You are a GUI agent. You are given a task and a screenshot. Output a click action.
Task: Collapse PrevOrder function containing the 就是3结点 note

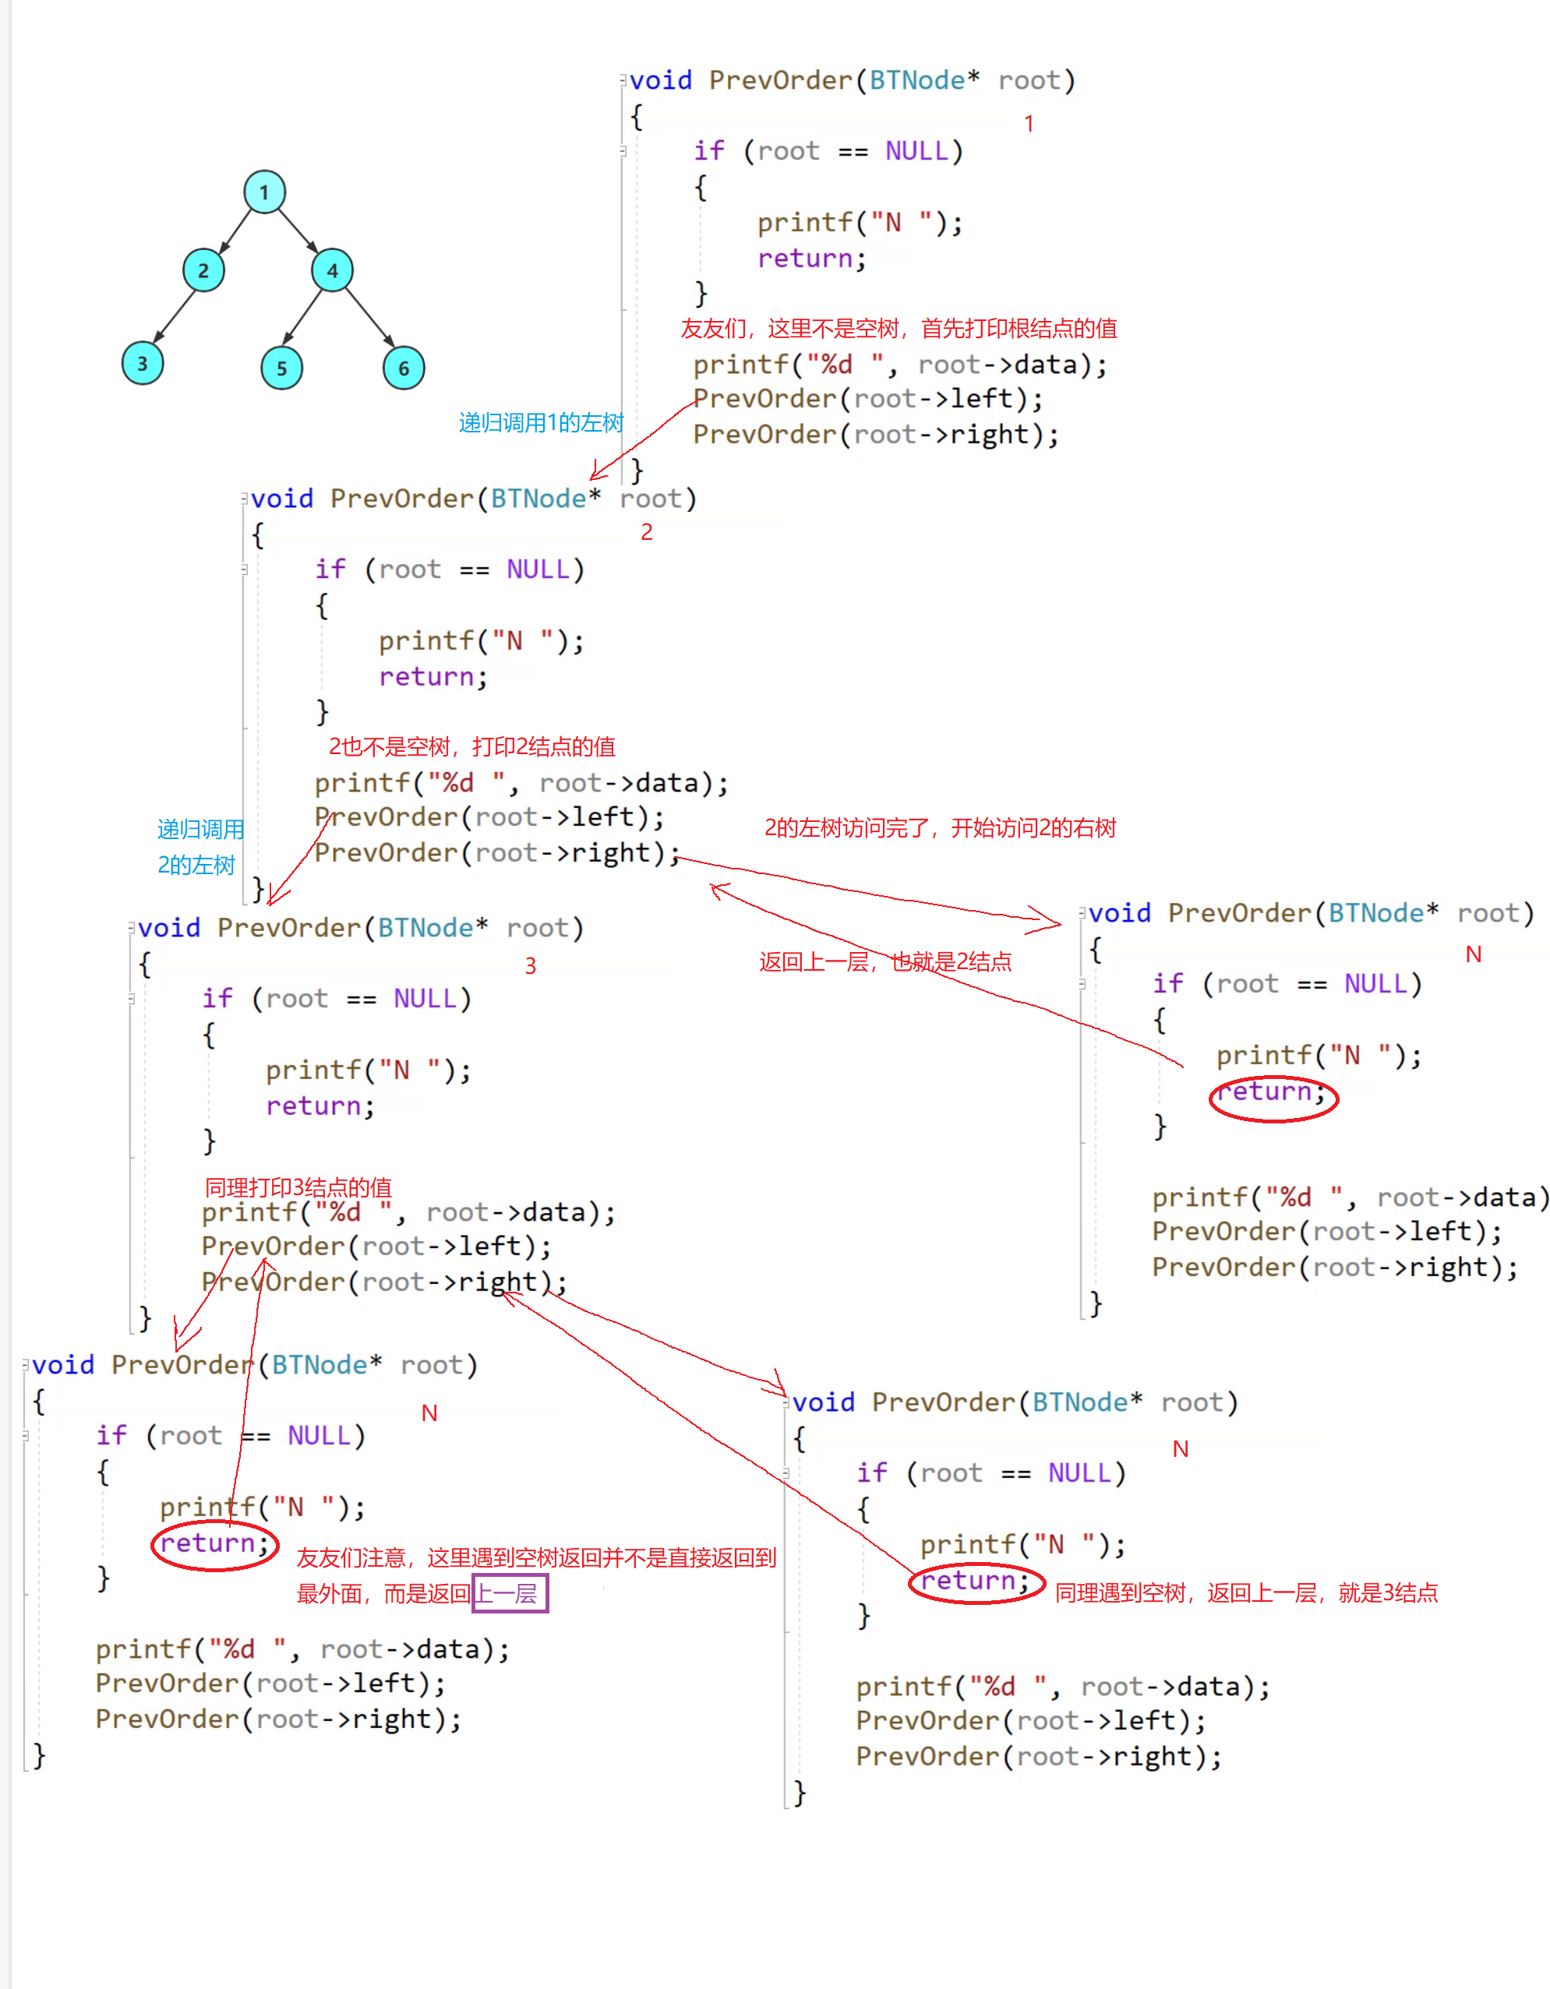(786, 1402)
